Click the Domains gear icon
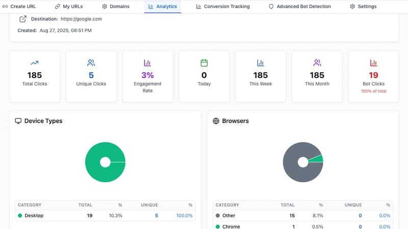Screen dimensions: 408x229 pos(105,7)
